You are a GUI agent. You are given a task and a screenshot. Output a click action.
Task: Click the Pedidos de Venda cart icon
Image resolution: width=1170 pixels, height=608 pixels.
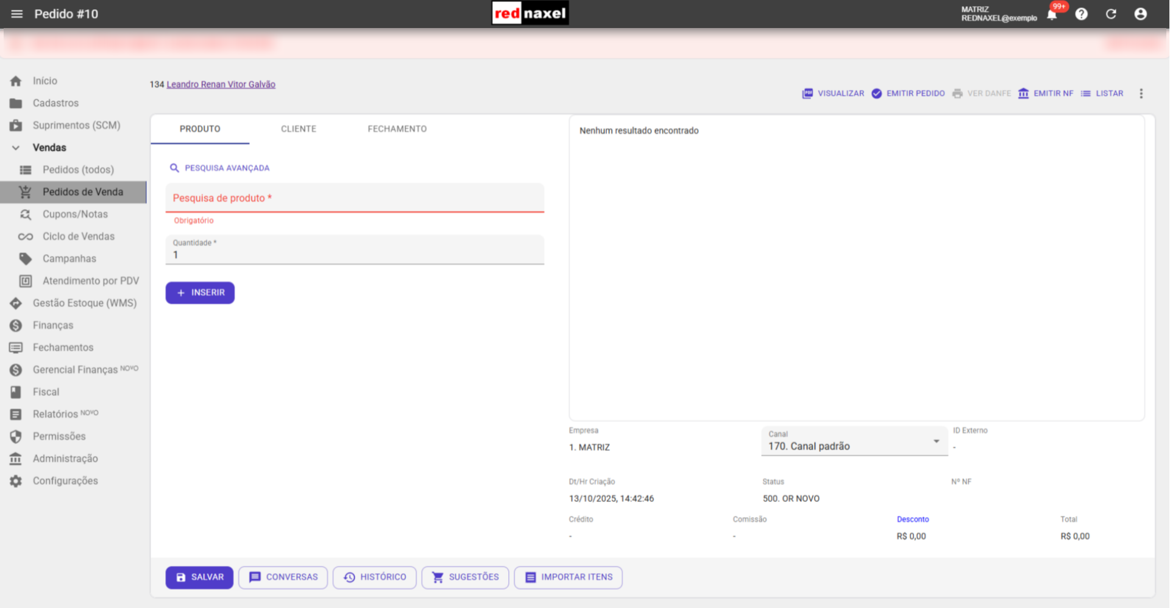(26, 192)
